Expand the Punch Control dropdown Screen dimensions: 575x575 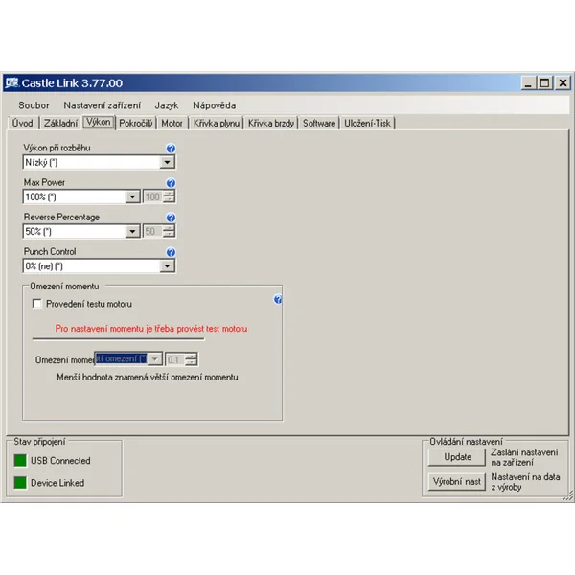[168, 266]
